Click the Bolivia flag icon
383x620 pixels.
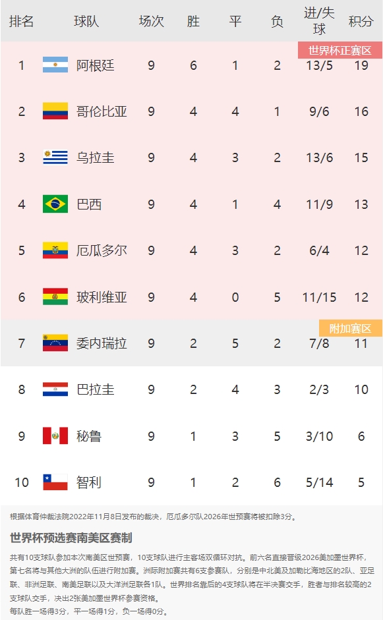(55, 296)
